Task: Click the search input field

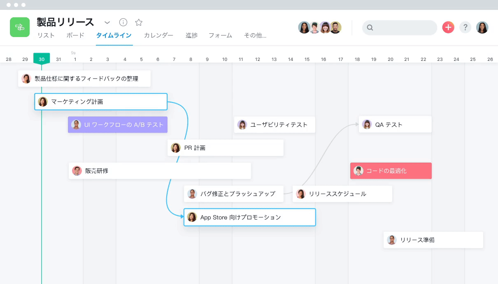Action: tap(399, 28)
